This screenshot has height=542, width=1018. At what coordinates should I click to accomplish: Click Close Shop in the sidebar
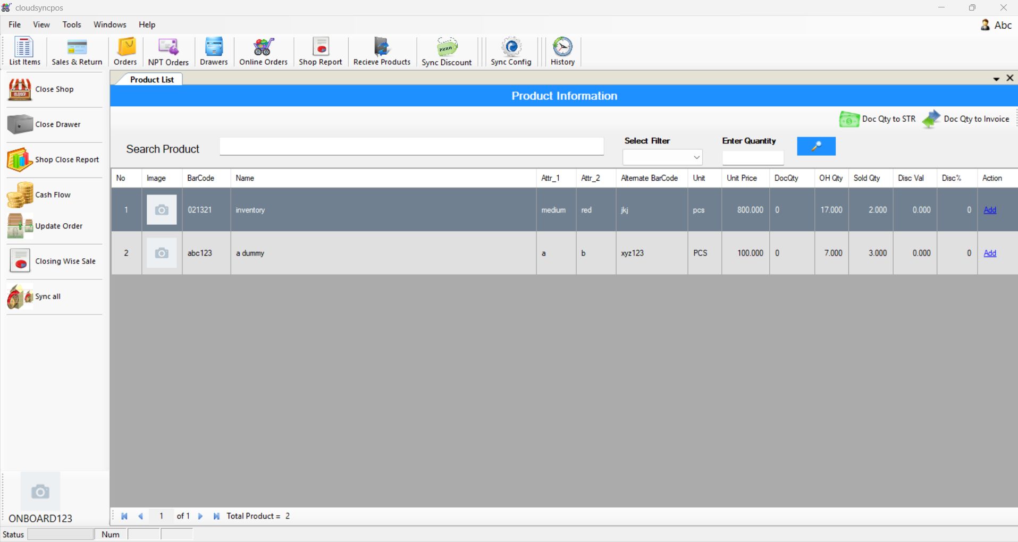(54, 89)
